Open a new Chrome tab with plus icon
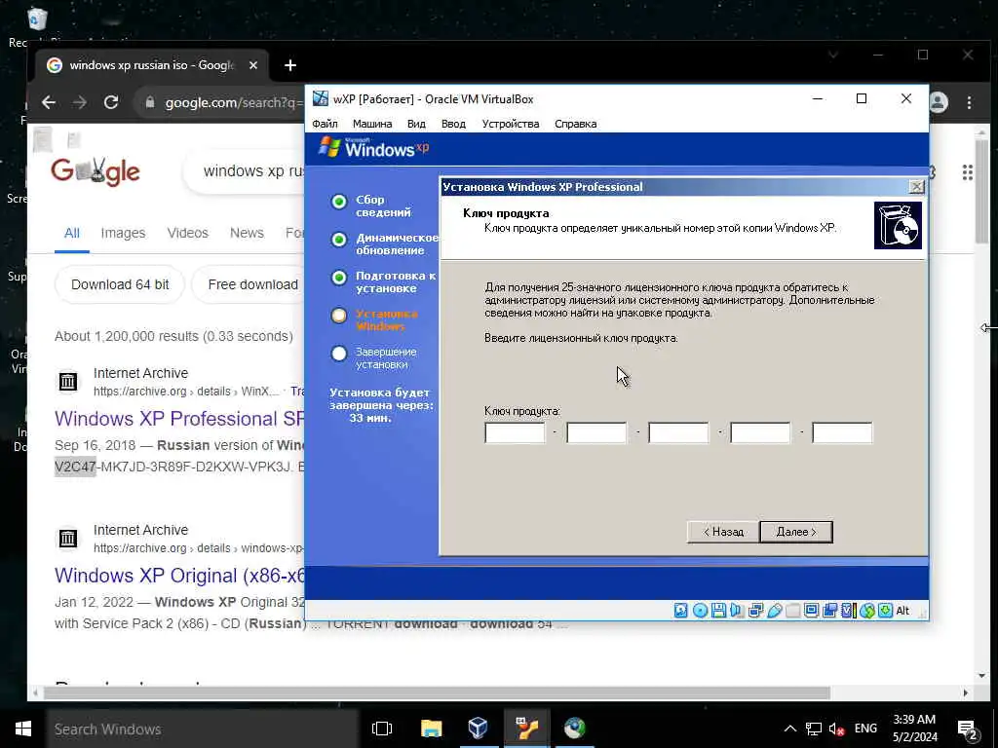 click(x=290, y=65)
